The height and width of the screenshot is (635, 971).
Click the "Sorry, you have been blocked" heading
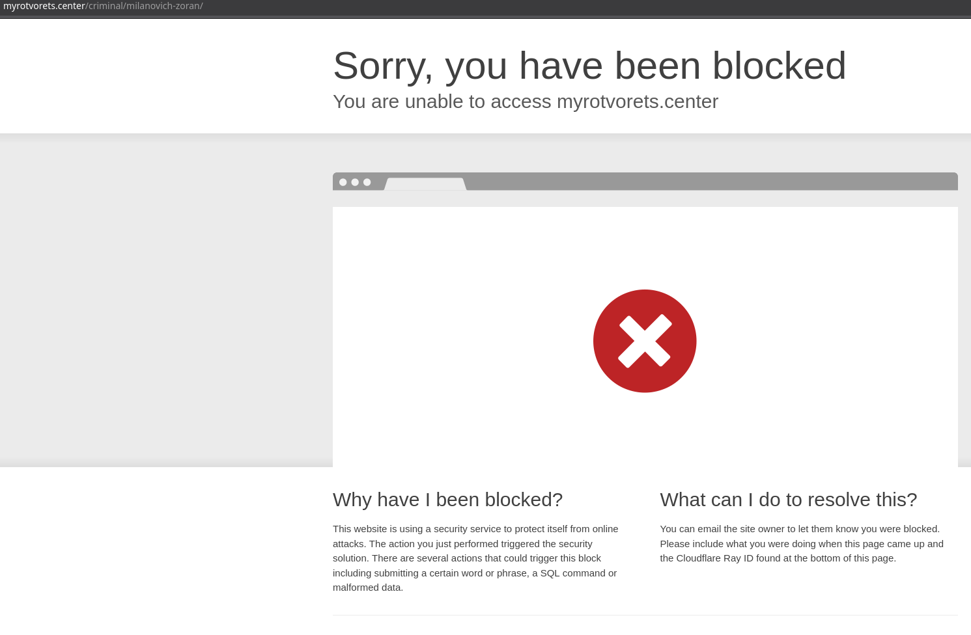(x=589, y=66)
